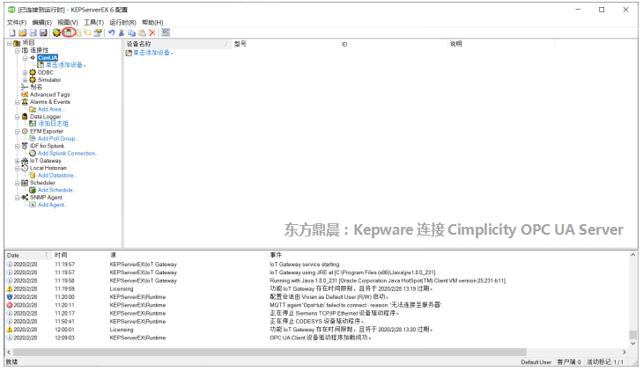643x371 pixels.
Task: Click the Add Area... link
Action: coord(51,109)
